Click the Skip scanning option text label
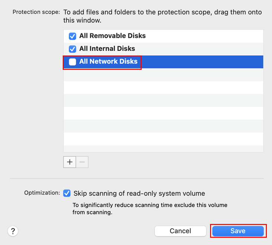Image resolution: width=272 pixels, height=245 pixels. (139, 193)
